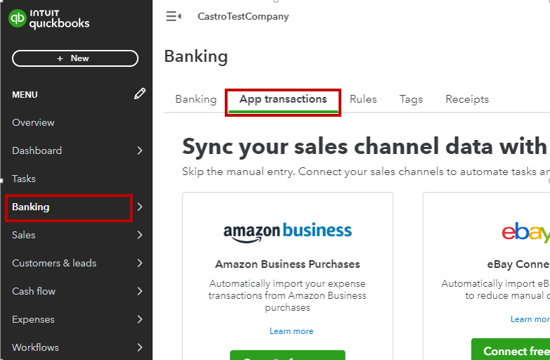Click the Amazon Business logo
550x360 pixels.
pos(287,232)
